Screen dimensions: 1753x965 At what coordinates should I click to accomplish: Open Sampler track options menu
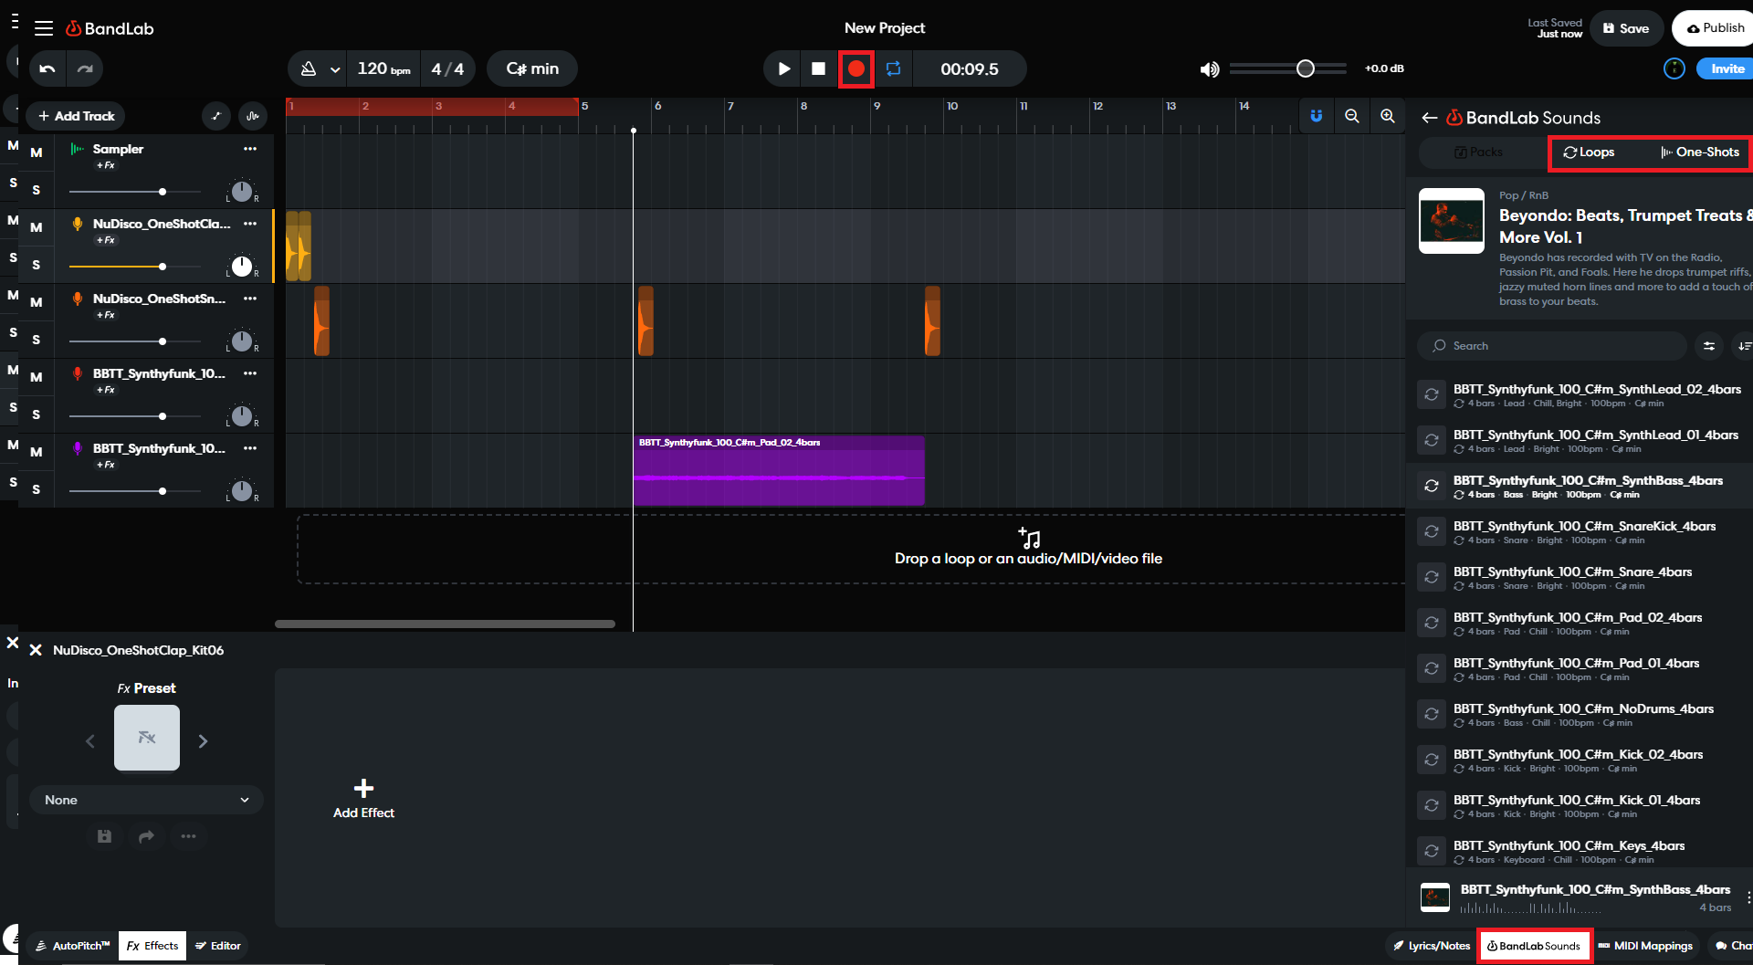(x=250, y=149)
